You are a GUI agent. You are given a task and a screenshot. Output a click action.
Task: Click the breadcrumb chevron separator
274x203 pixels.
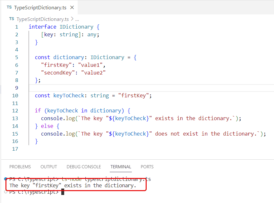[72, 19]
